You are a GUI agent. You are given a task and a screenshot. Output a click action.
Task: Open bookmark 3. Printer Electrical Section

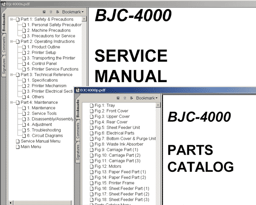(x=50, y=91)
